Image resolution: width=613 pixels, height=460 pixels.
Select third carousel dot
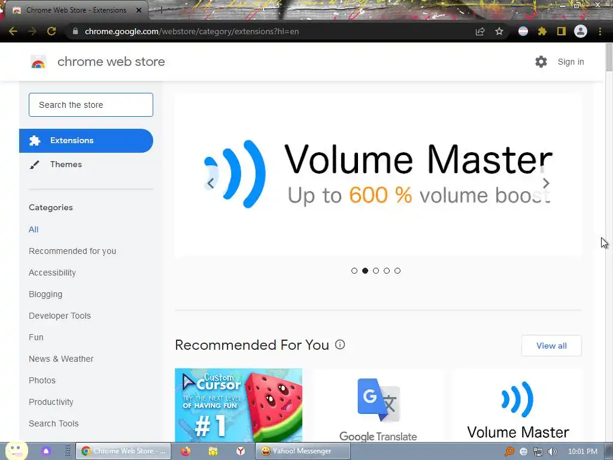pos(376,271)
